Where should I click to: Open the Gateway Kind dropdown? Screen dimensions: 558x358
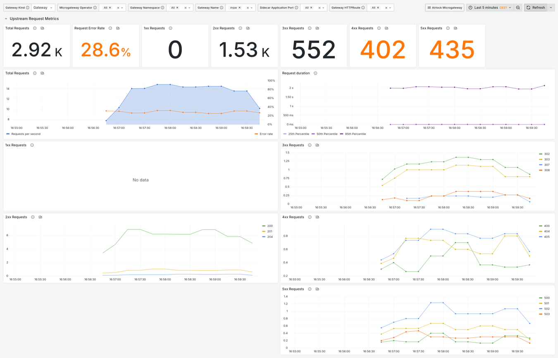(43, 8)
